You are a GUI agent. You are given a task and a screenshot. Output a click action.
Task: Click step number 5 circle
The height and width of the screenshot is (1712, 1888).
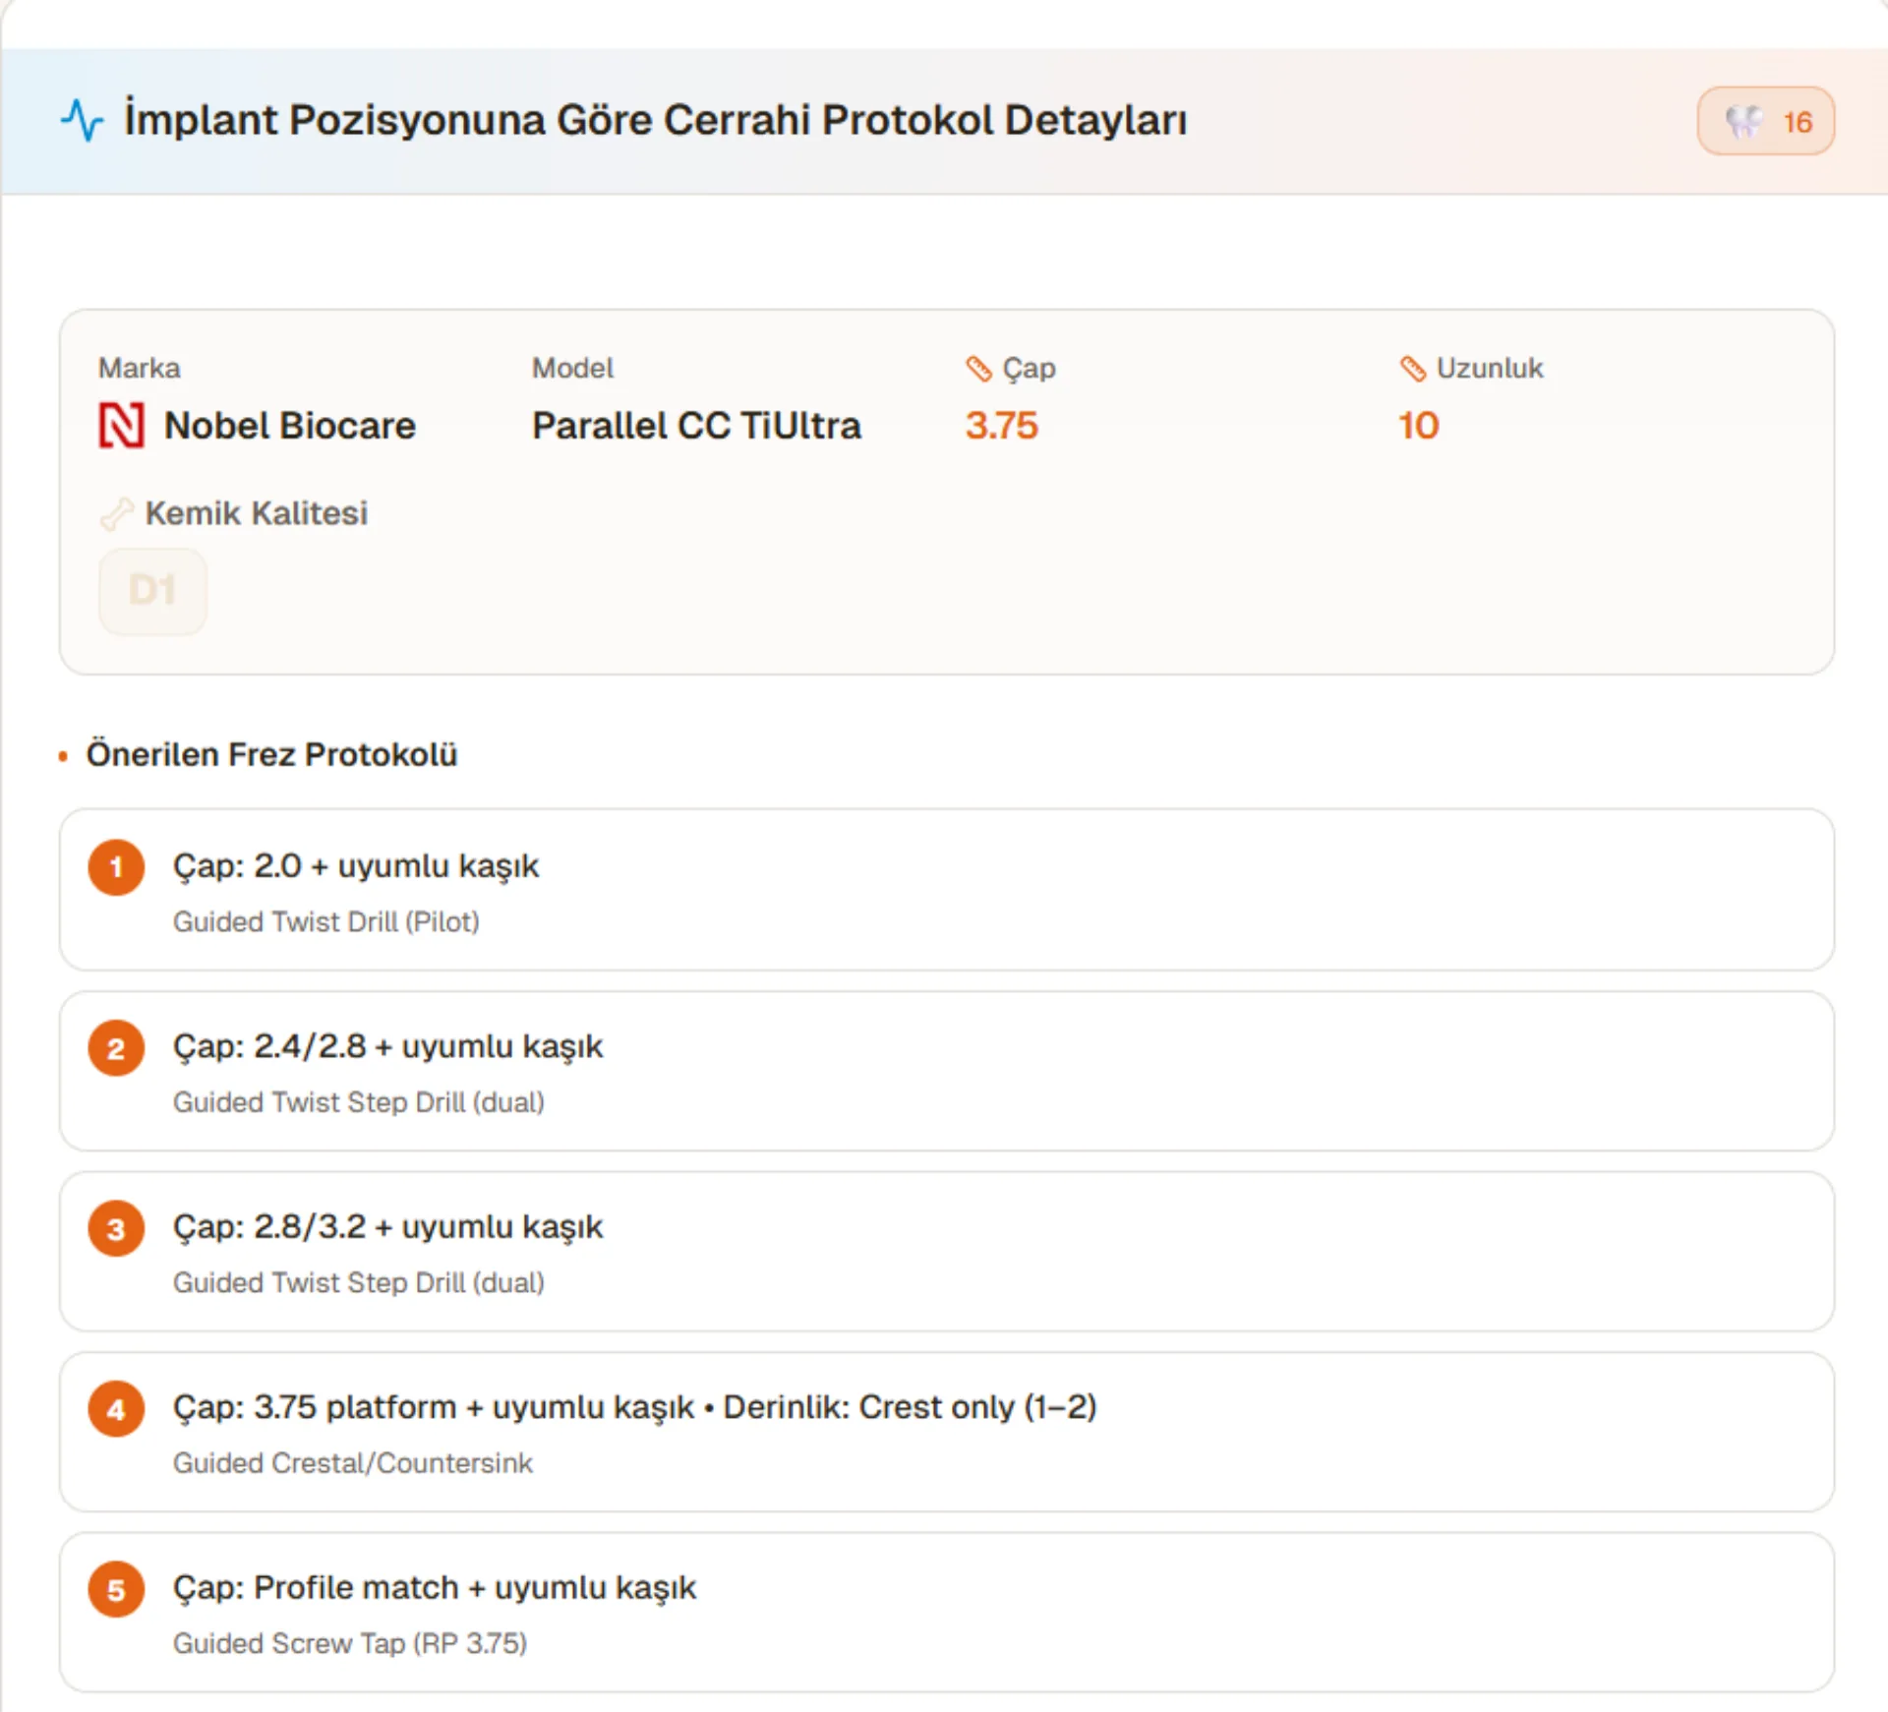pos(116,1589)
